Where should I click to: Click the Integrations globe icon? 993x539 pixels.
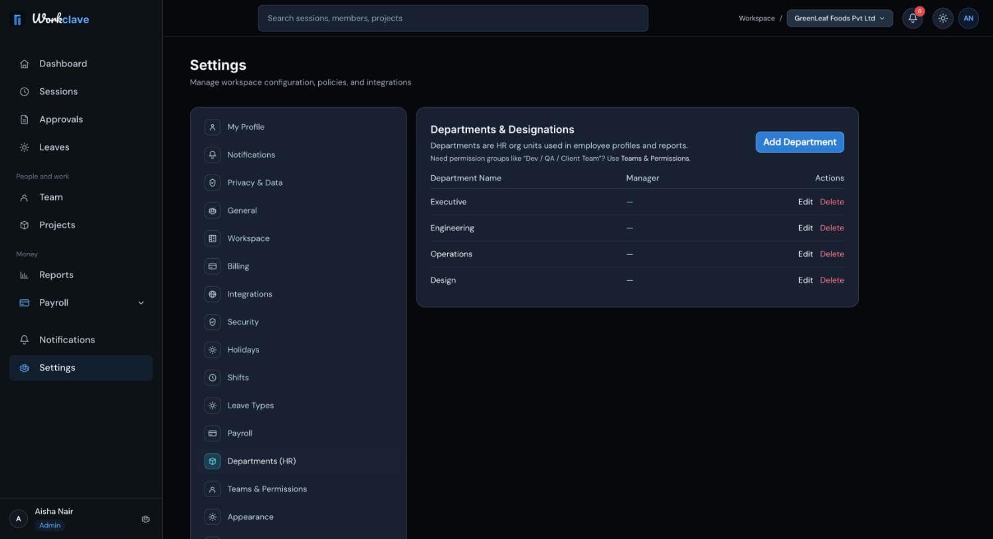pos(213,294)
